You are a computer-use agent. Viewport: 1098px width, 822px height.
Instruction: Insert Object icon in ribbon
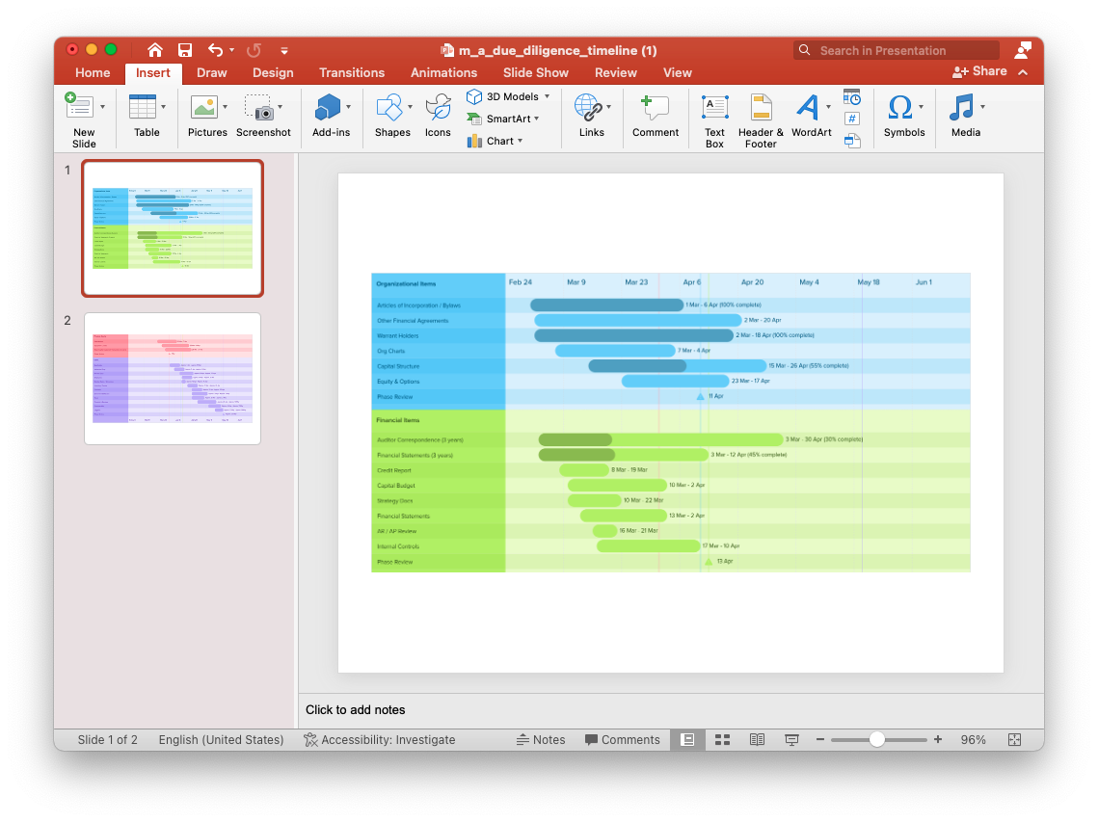(851, 141)
